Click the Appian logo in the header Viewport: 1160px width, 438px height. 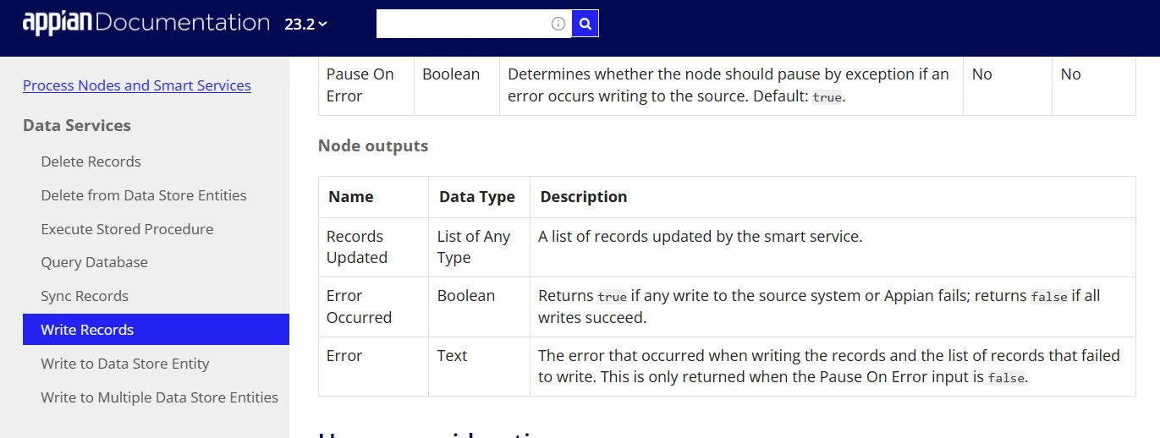(x=58, y=23)
